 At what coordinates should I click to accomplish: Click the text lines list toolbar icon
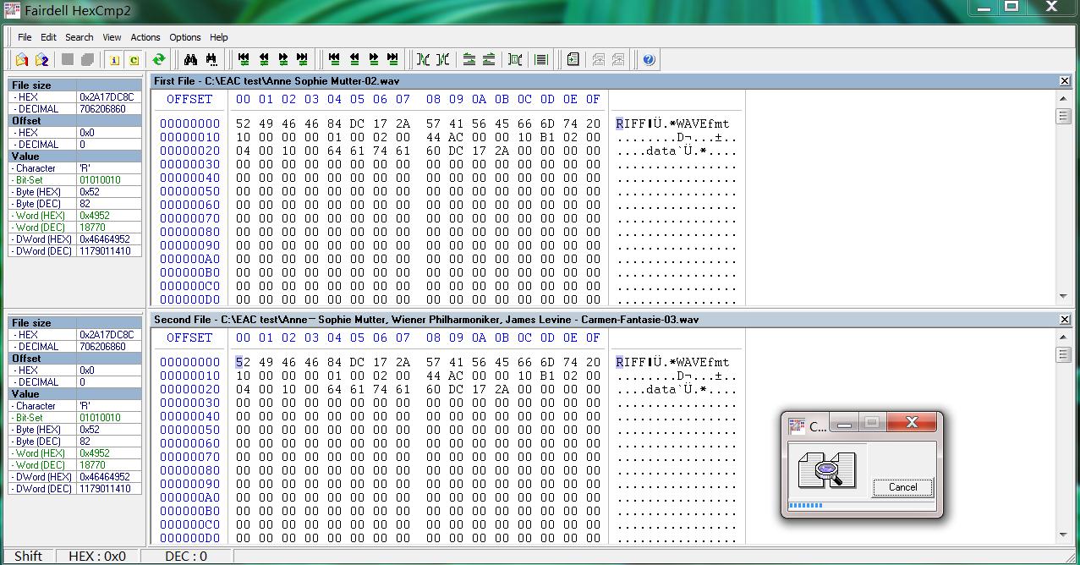tap(541, 59)
